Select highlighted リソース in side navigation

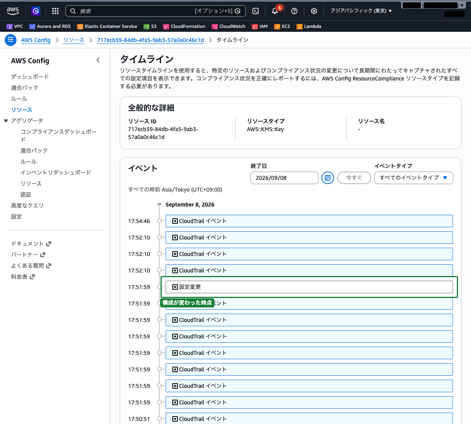coord(22,110)
